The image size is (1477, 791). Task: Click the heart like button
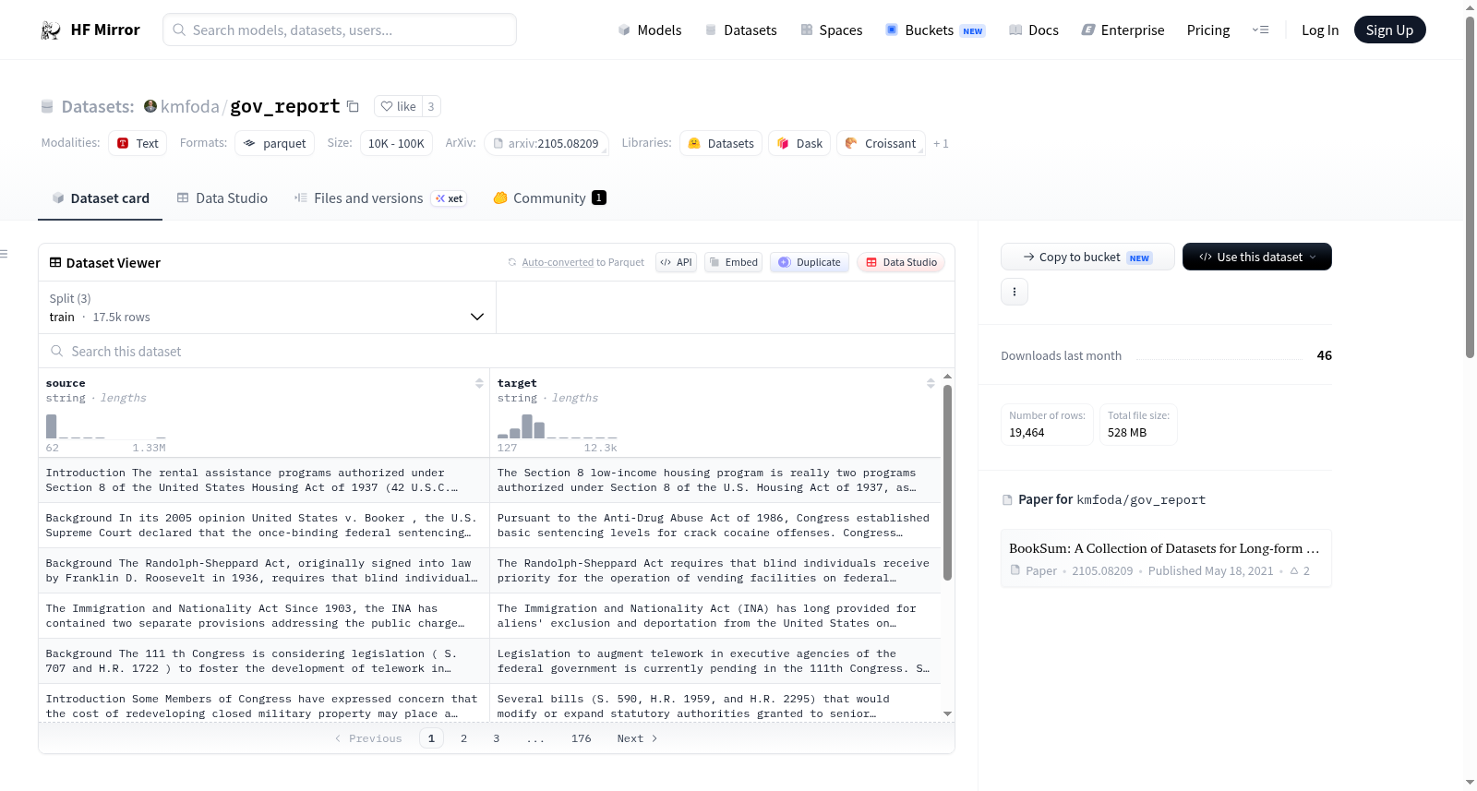[398, 106]
